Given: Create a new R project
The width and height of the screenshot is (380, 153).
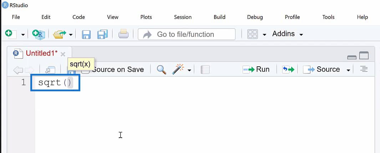Looking at the screenshot, I should 39,34.
